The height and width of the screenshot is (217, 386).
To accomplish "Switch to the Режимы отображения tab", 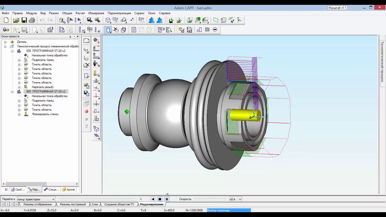I will pos(38,204).
